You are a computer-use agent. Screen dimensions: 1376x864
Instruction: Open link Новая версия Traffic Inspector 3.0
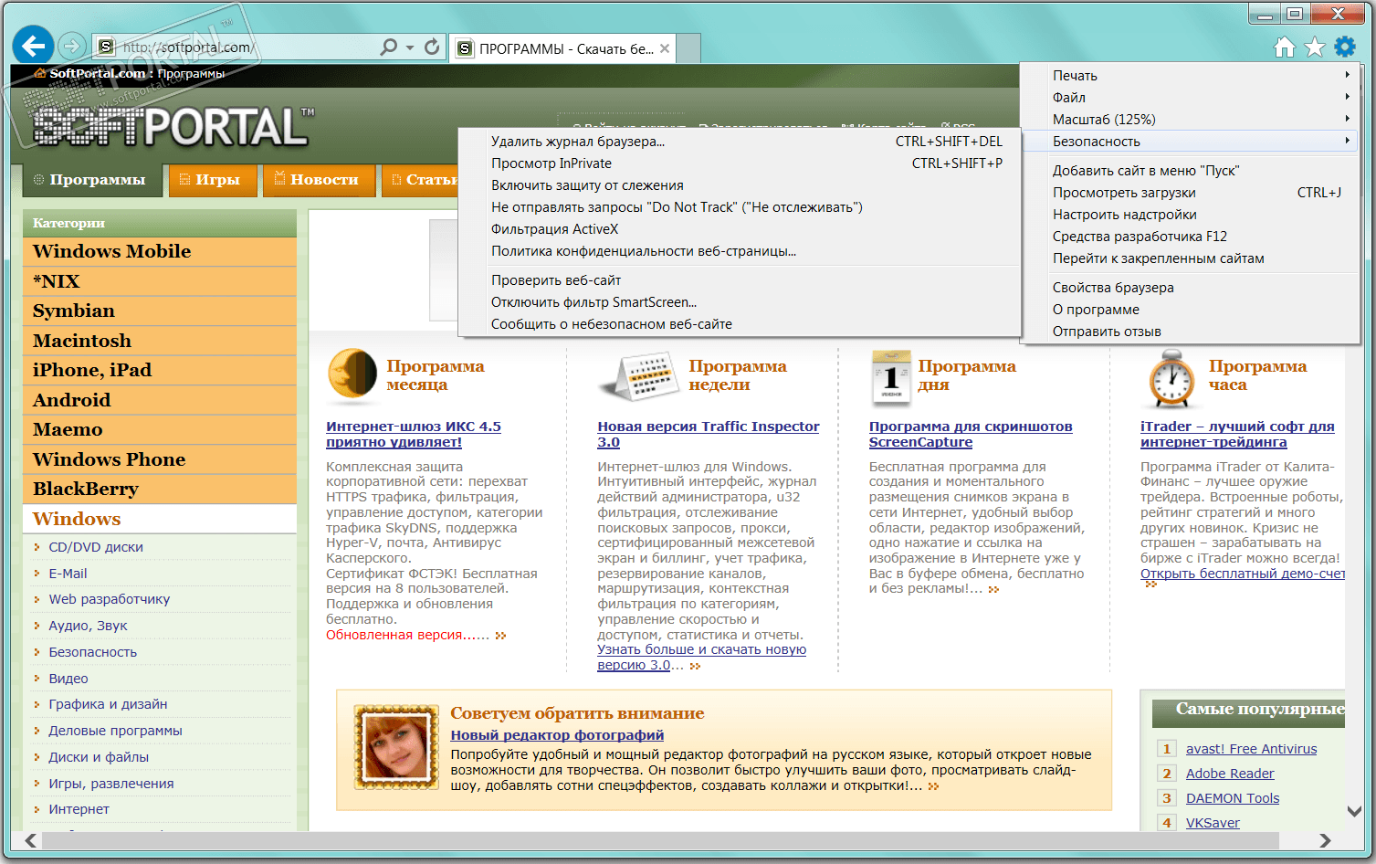tap(709, 434)
